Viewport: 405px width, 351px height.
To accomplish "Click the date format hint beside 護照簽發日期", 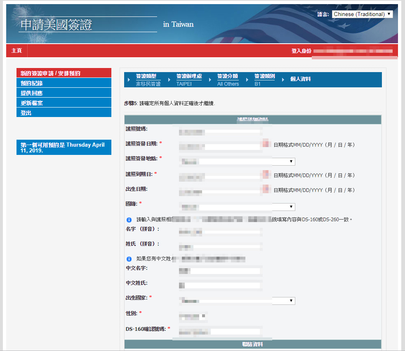I will [314, 145].
